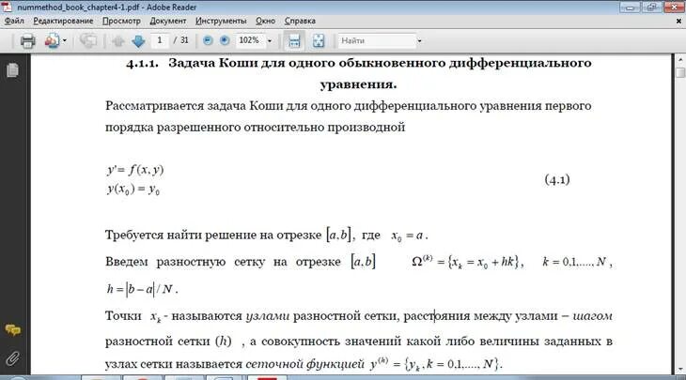Go to the next page with the blue down arrow
Image resolution: width=686 pixels, height=380 pixels.
coord(138,41)
